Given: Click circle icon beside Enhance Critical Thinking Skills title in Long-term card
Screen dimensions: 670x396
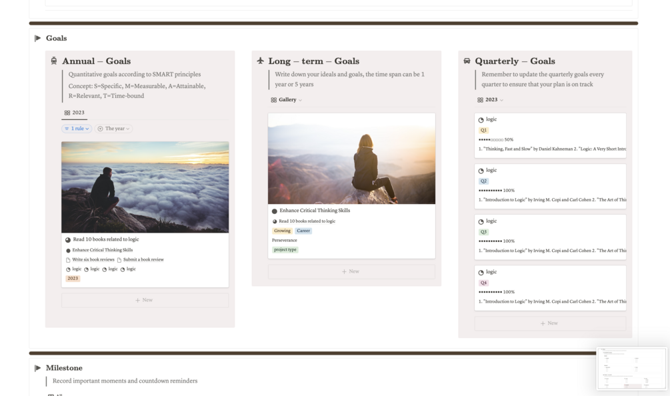Looking at the screenshot, I should [x=274, y=211].
